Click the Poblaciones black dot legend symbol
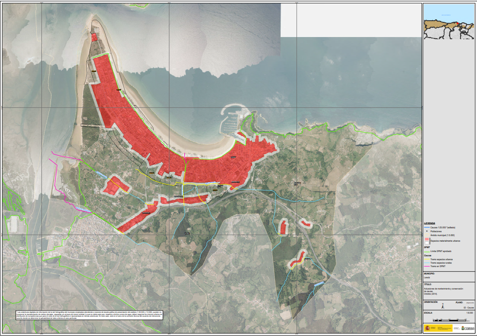This screenshot has height=336, width=477. tap(427, 231)
